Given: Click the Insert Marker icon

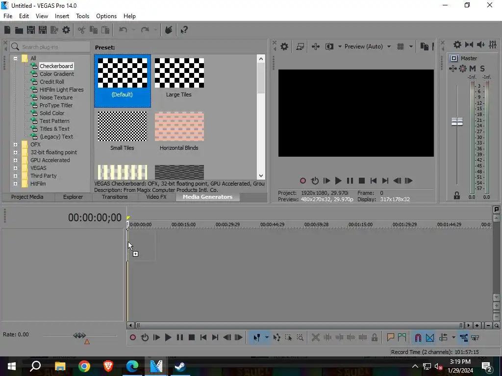Looking at the screenshot, I should point(390,337).
